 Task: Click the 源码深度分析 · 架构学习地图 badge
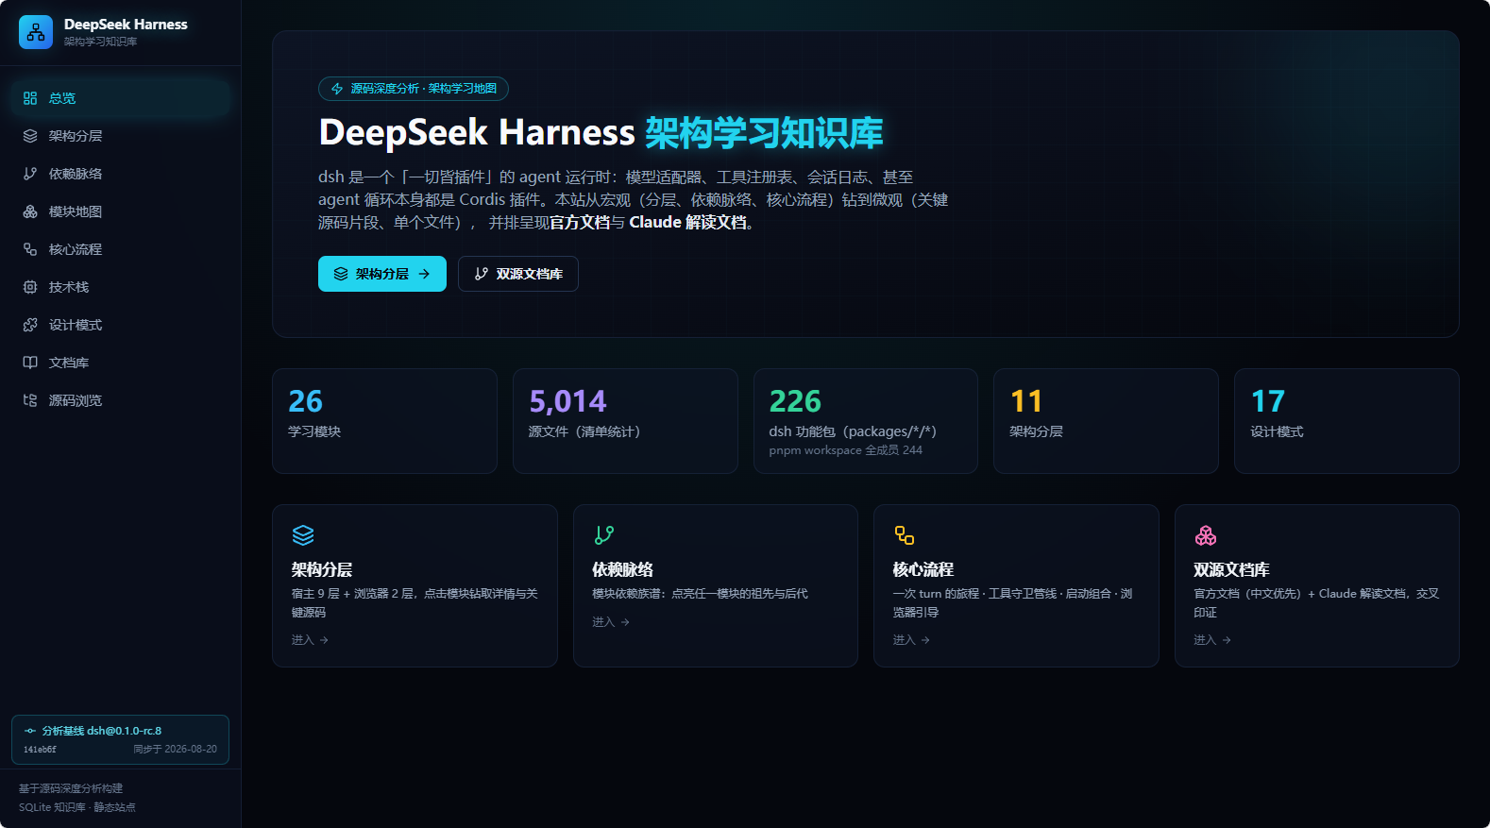(414, 89)
